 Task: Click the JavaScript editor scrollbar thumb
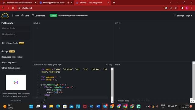(x=112, y=83)
